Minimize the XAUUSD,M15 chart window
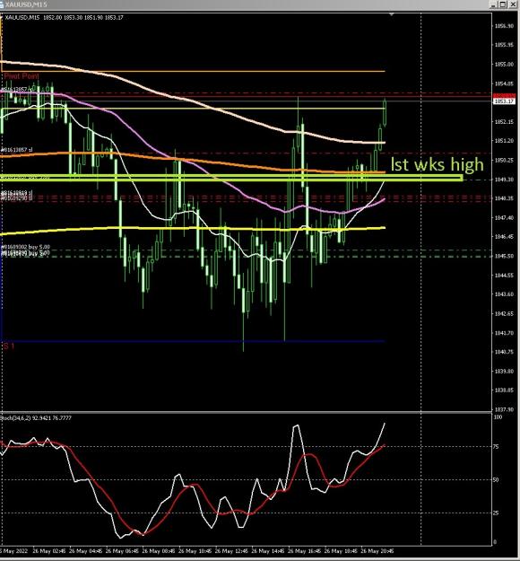Viewport: 520px width, 561px height. (494, 4)
